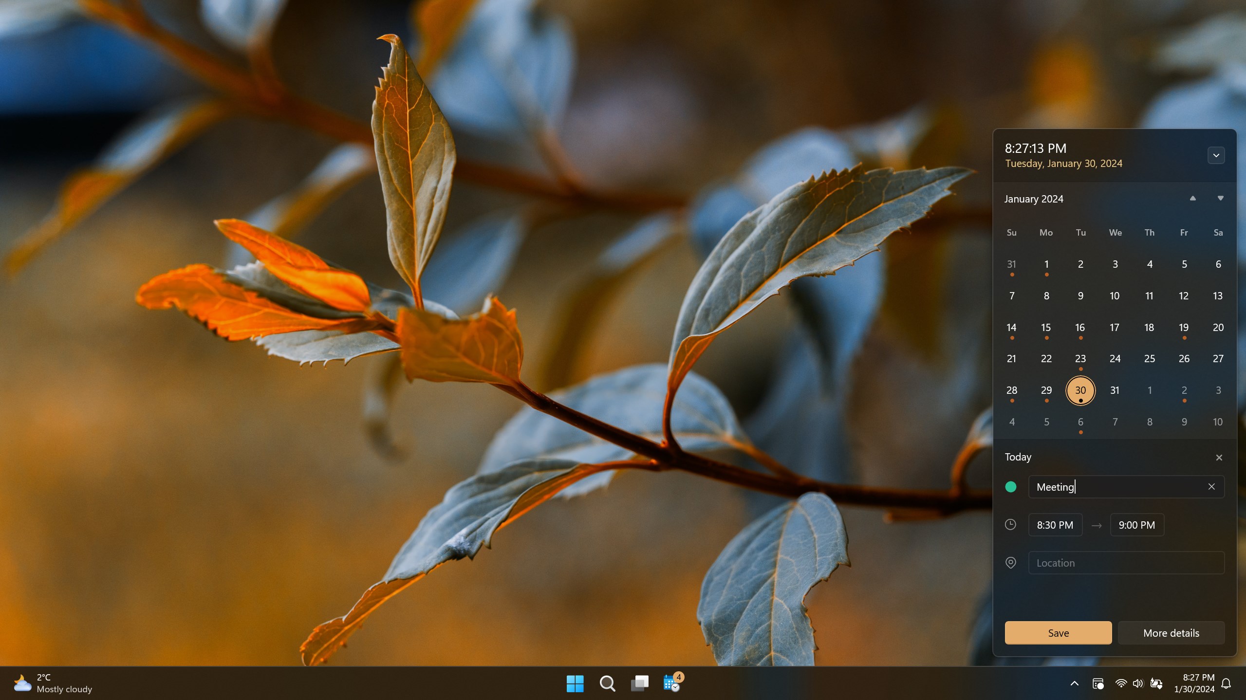Select January 15 on the calendar

(1045, 328)
